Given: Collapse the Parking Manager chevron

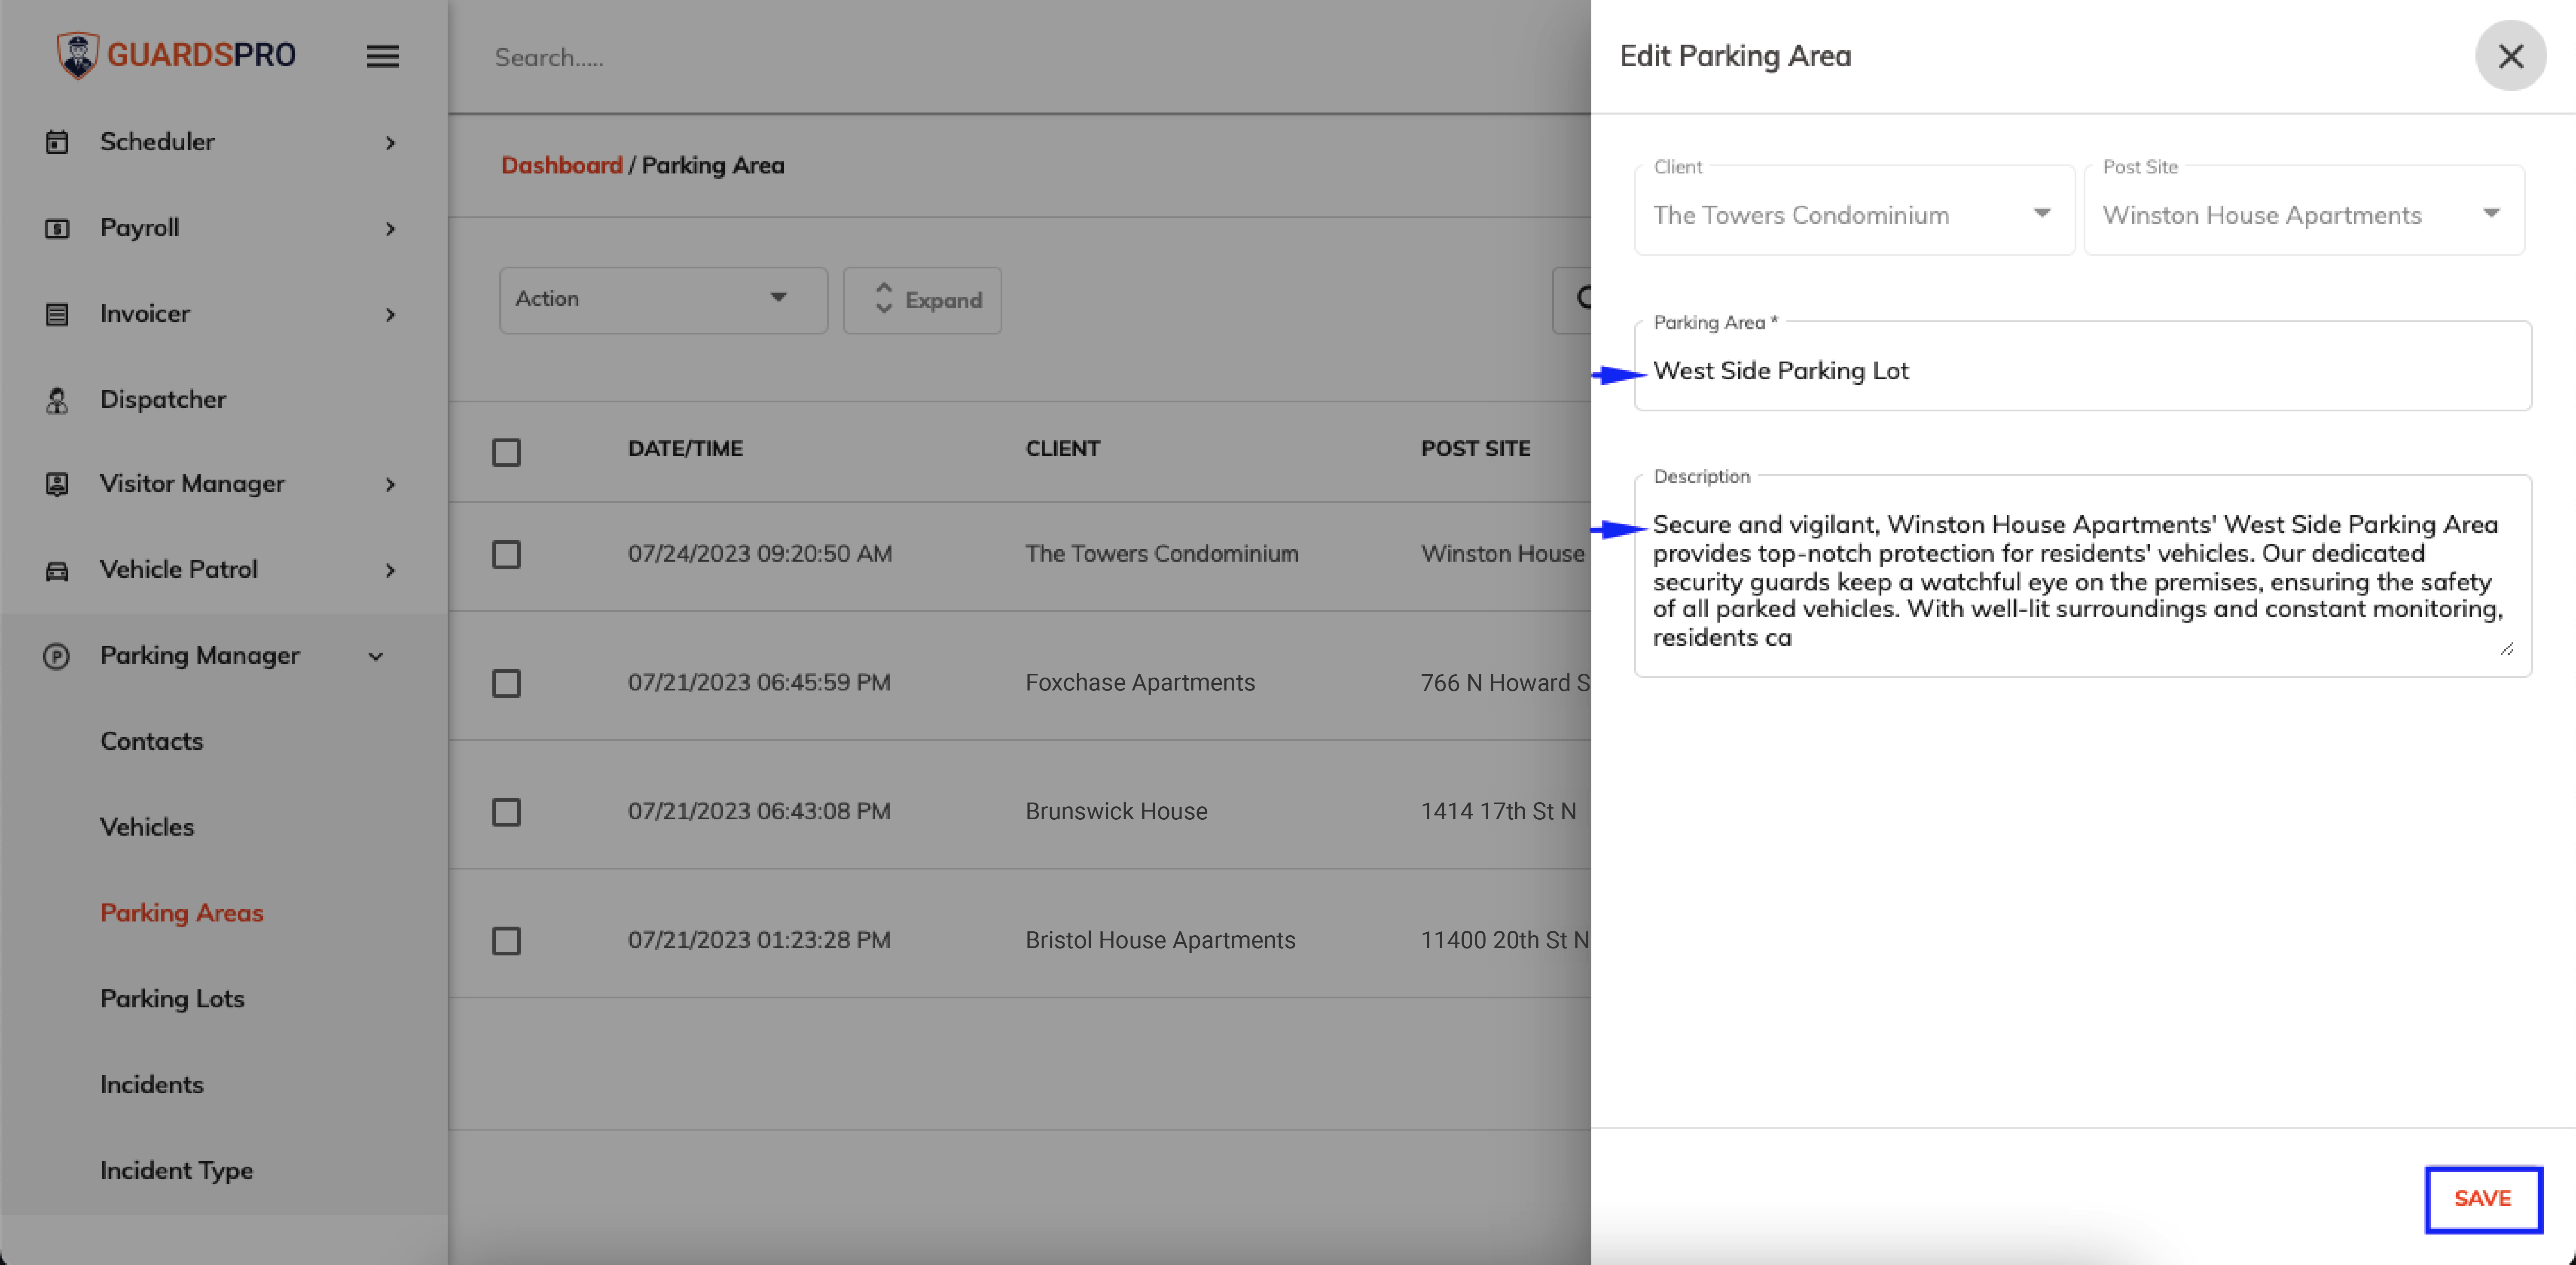Looking at the screenshot, I should click(376, 657).
